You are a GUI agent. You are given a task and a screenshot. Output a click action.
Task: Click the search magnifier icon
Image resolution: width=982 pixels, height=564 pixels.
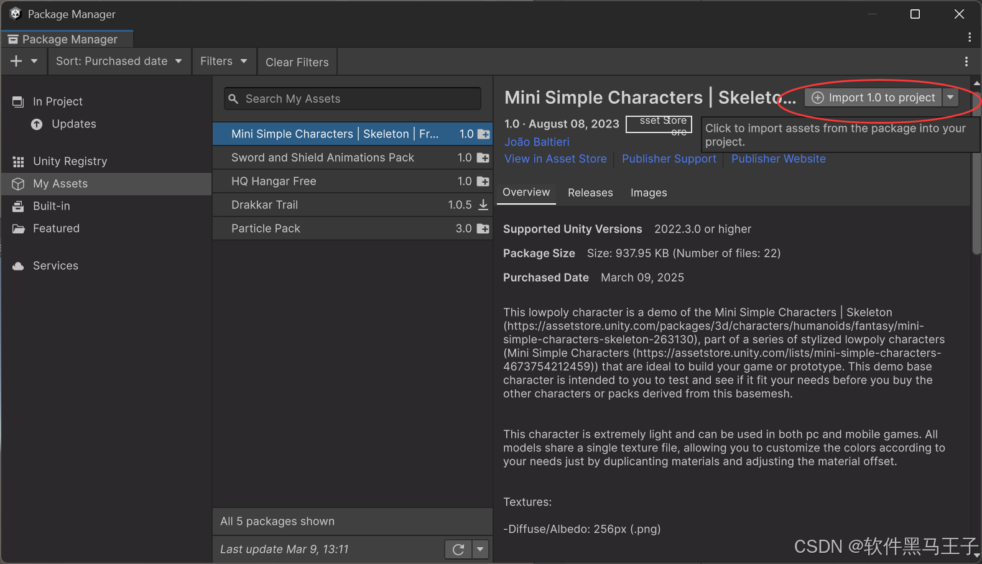click(x=233, y=99)
